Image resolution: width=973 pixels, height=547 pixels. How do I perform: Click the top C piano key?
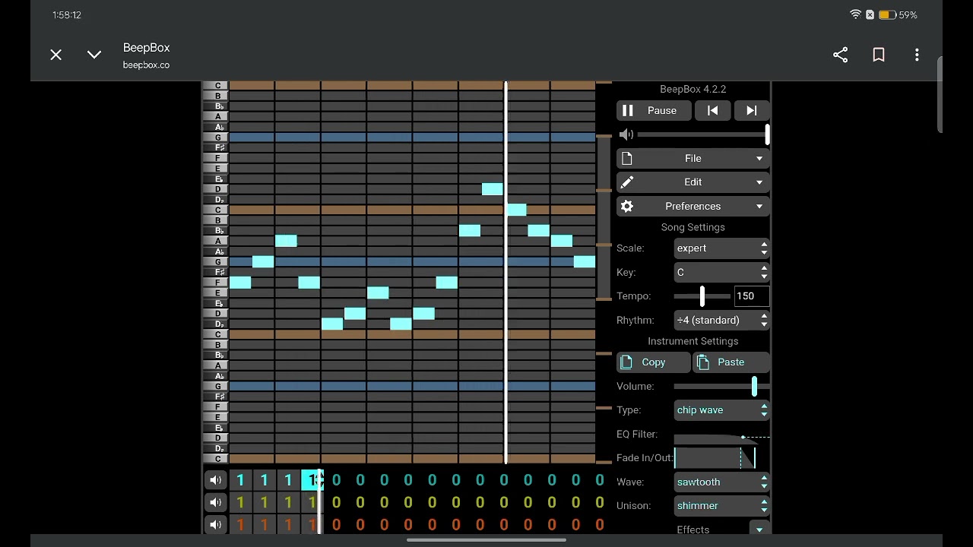[217, 85]
